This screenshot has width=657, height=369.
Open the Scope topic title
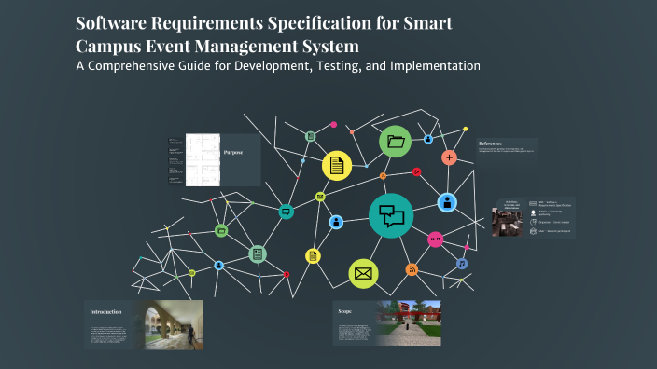tap(345, 311)
